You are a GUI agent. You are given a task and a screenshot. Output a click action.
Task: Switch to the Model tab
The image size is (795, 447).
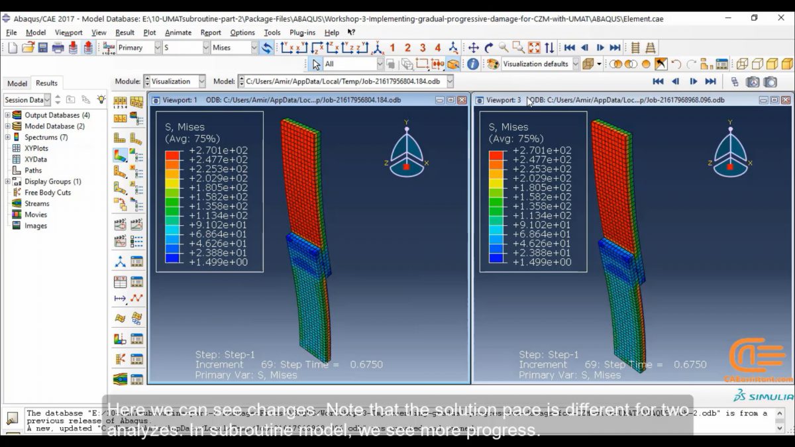click(17, 82)
